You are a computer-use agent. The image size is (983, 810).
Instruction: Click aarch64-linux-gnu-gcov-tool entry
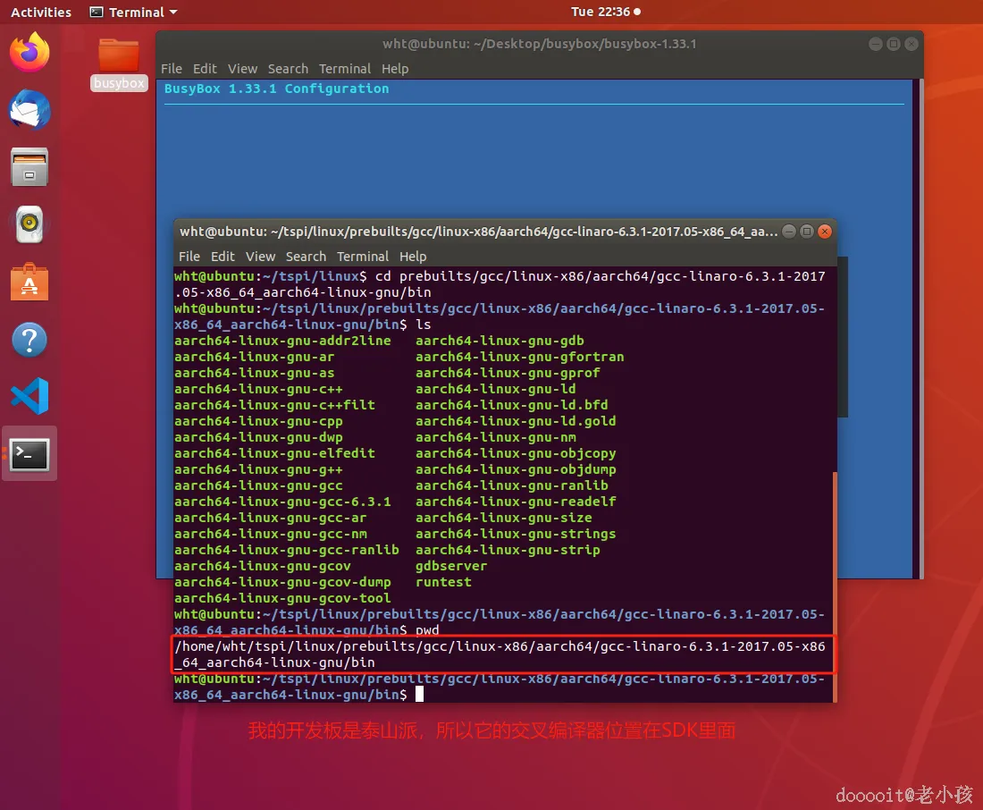click(x=282, y=598)
